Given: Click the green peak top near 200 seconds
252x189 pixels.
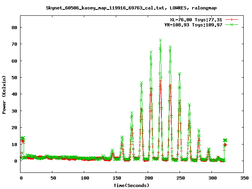Looking at the screenshot, I should pyautogui.click(x=151, y=52).
